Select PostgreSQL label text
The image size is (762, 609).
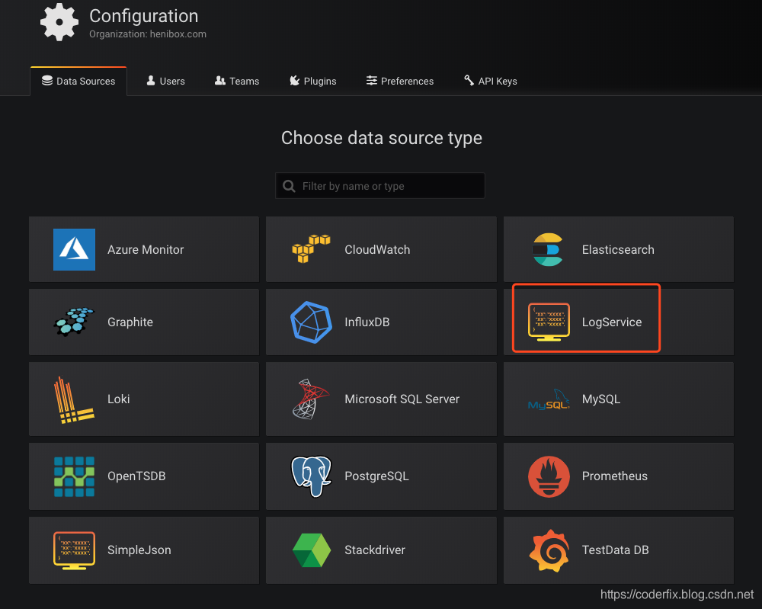(376, 476)
